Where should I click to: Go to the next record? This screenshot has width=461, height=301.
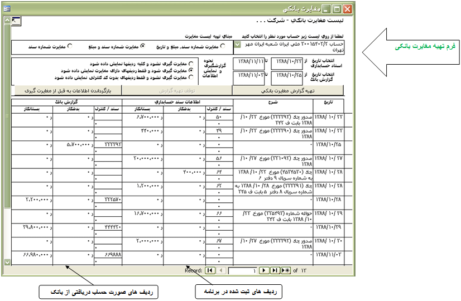264,270
